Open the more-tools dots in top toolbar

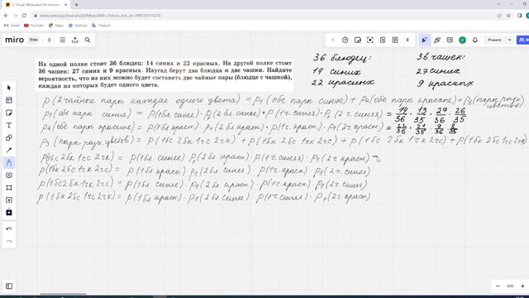(x=407, y=40)
